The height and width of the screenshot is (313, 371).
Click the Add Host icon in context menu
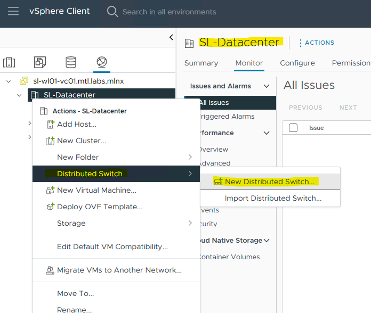point(51,124)
